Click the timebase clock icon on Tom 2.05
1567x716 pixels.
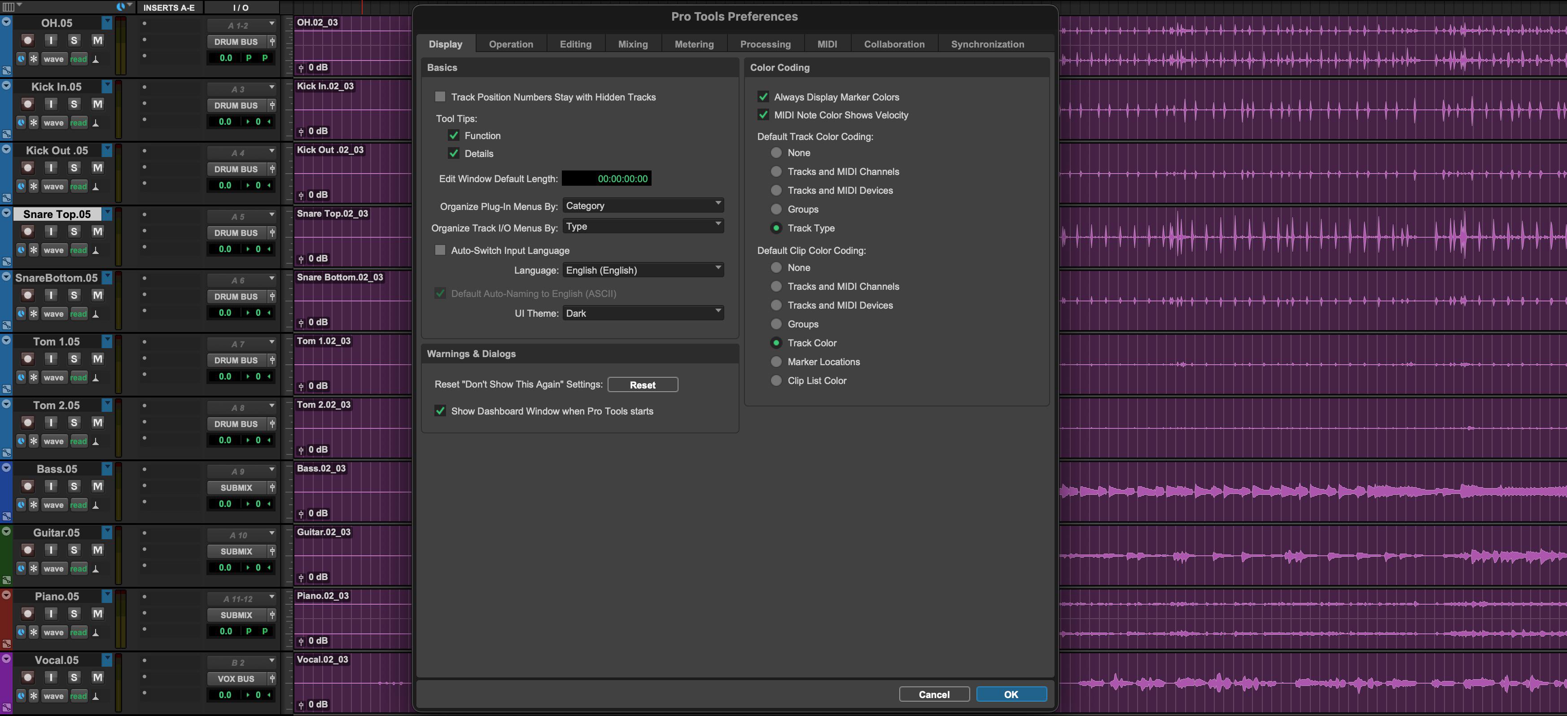point(21,441)
